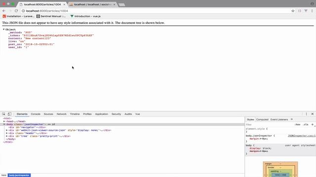Go back with the browser back arrow
Screen dimensions: 316x177
point(4,11)
